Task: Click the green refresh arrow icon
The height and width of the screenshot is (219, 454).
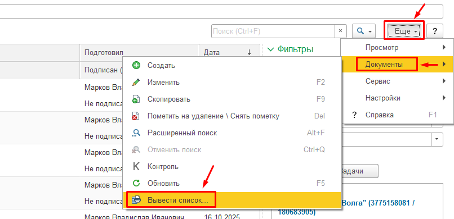Action: (x=136, y=183)
